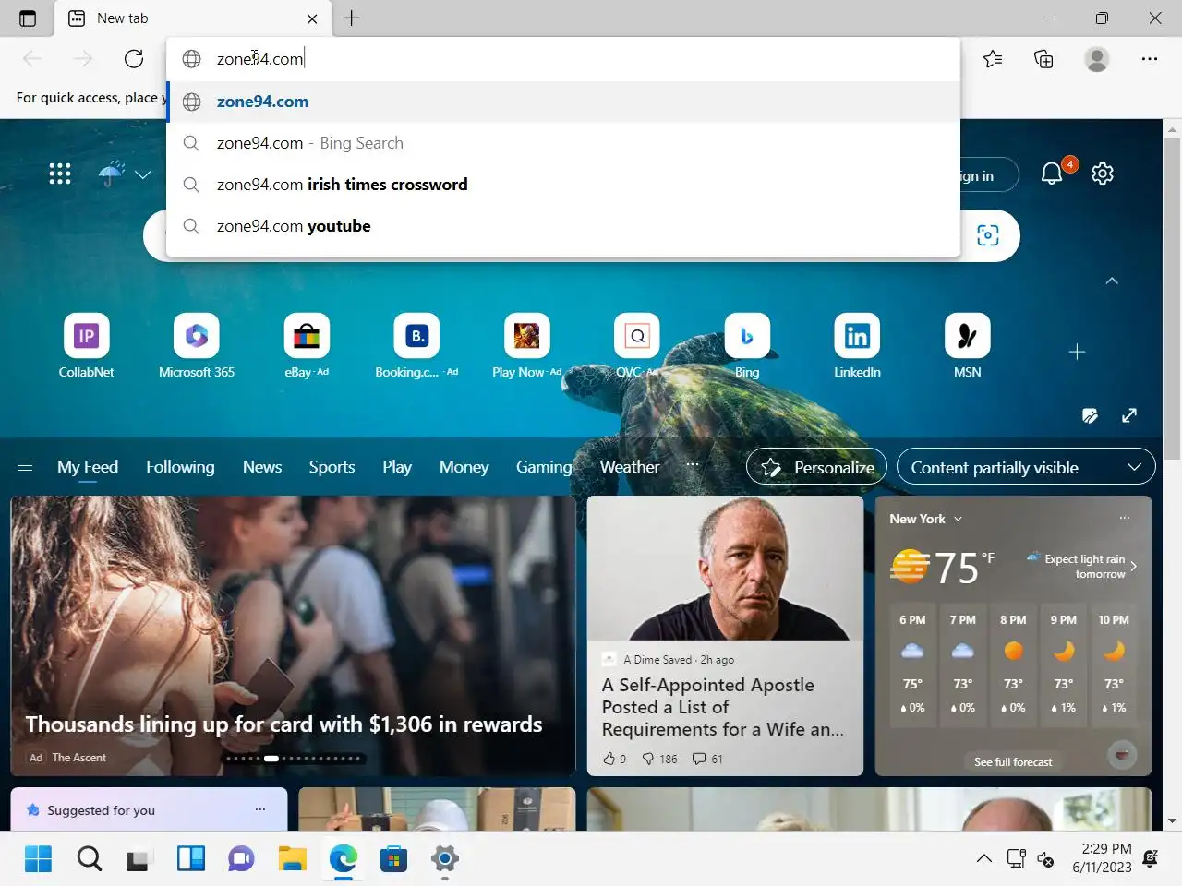1182x886 pixels.
Task: Open weather card options ellipsis
Action: coord(1125,519)
